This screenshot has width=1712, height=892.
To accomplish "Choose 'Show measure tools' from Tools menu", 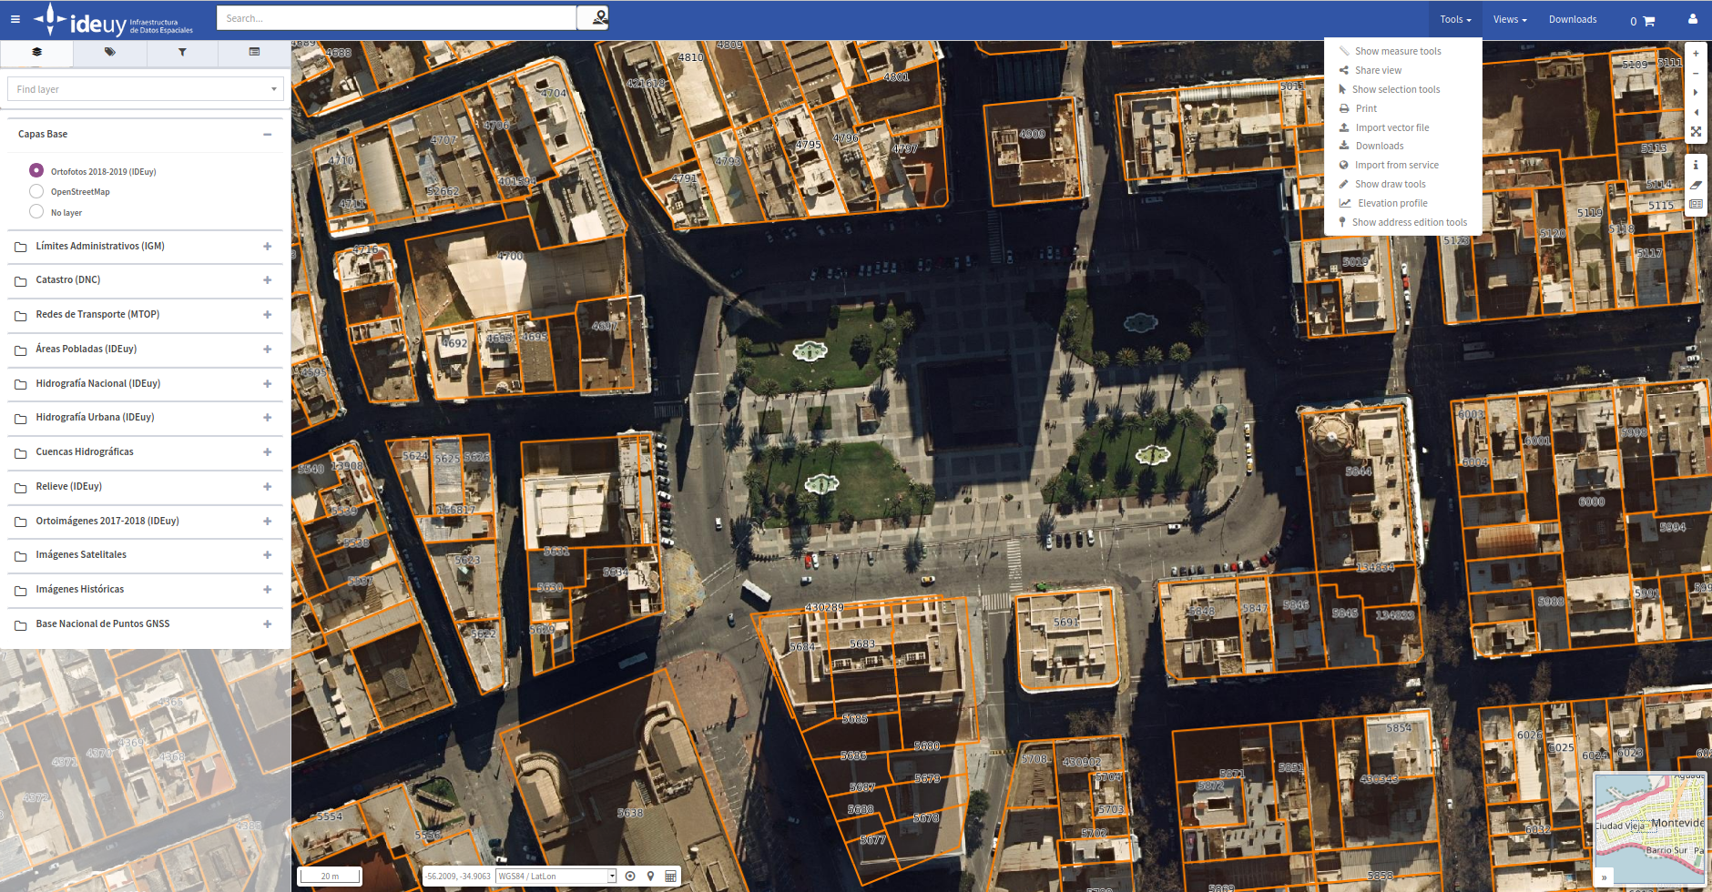I will tap(1397, 52).
